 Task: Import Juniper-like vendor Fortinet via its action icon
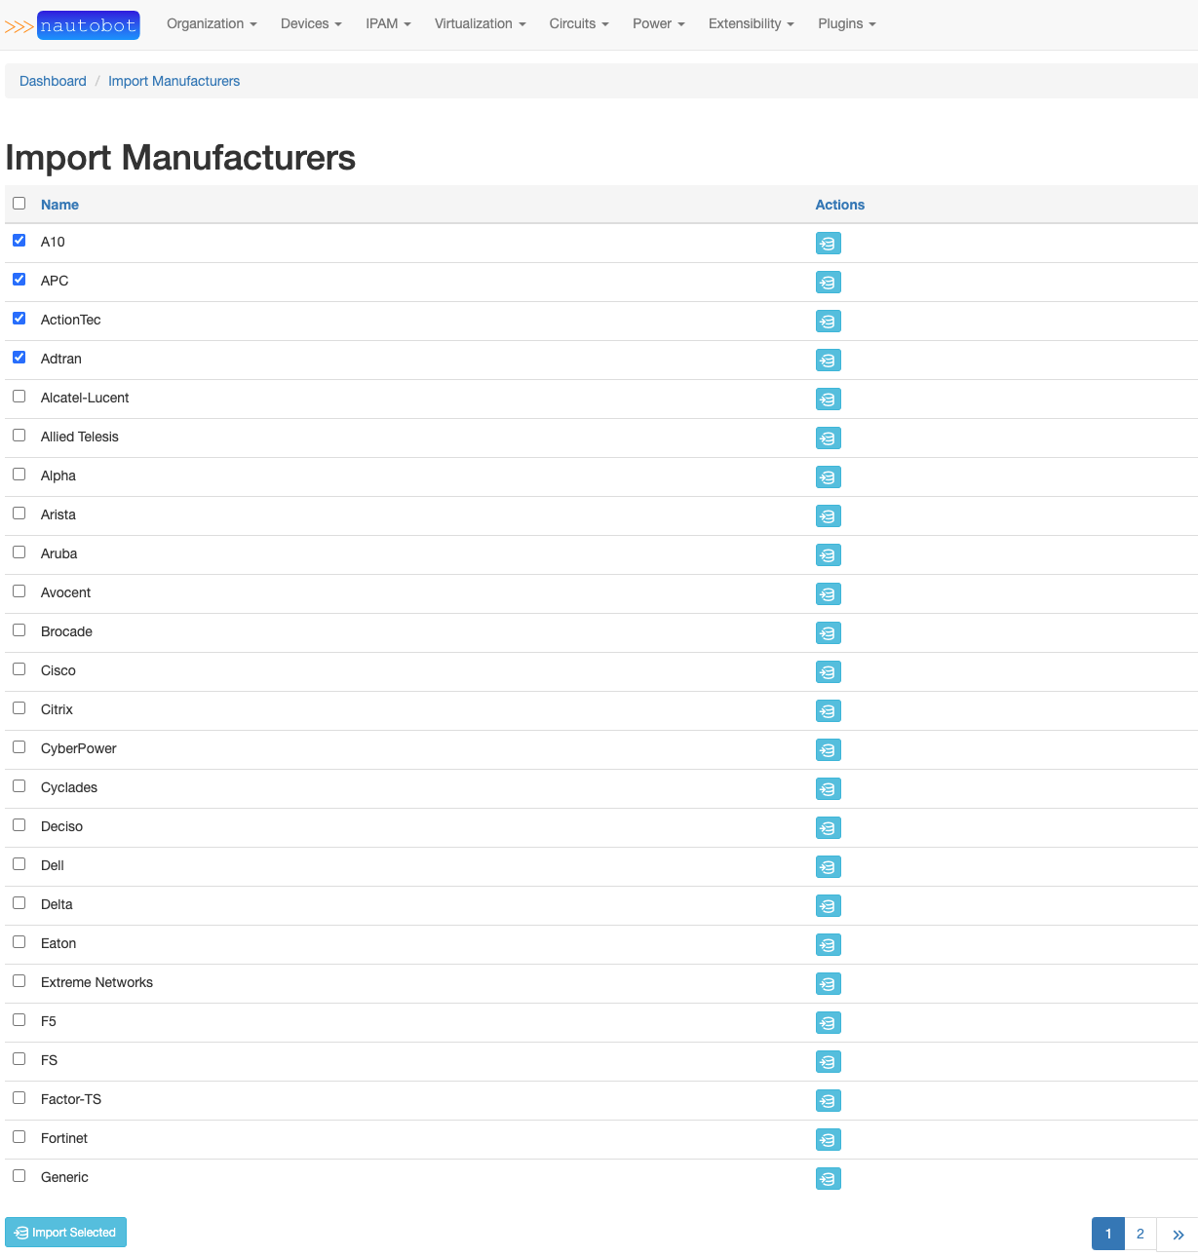point(828,1139)
